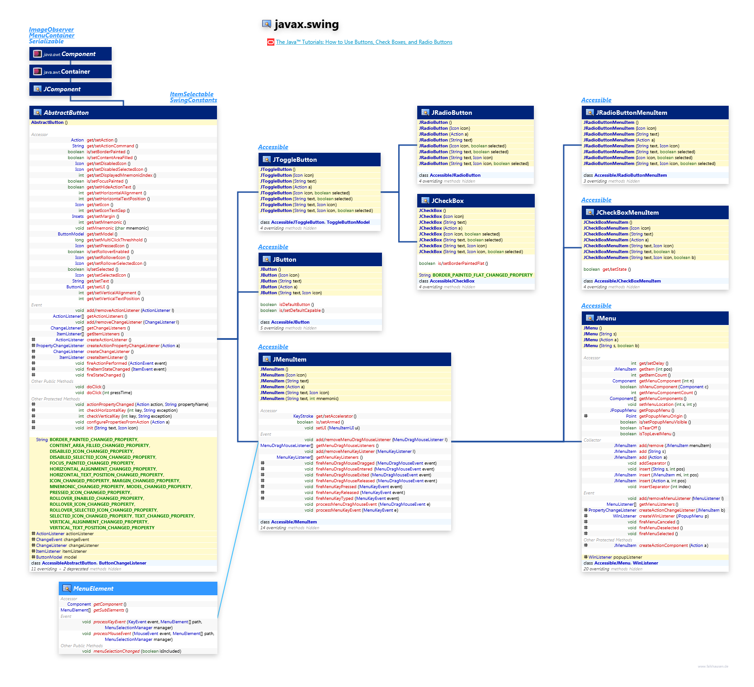
Task: Click the JButton header icon
Action: click(x=267, y=259)
